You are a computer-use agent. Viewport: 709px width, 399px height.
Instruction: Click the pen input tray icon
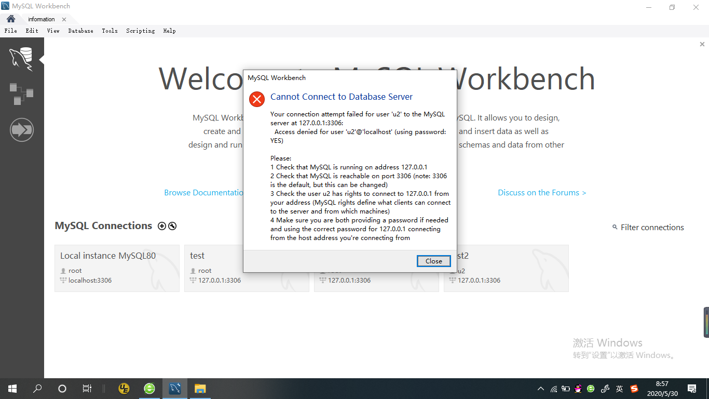(605, 389)
